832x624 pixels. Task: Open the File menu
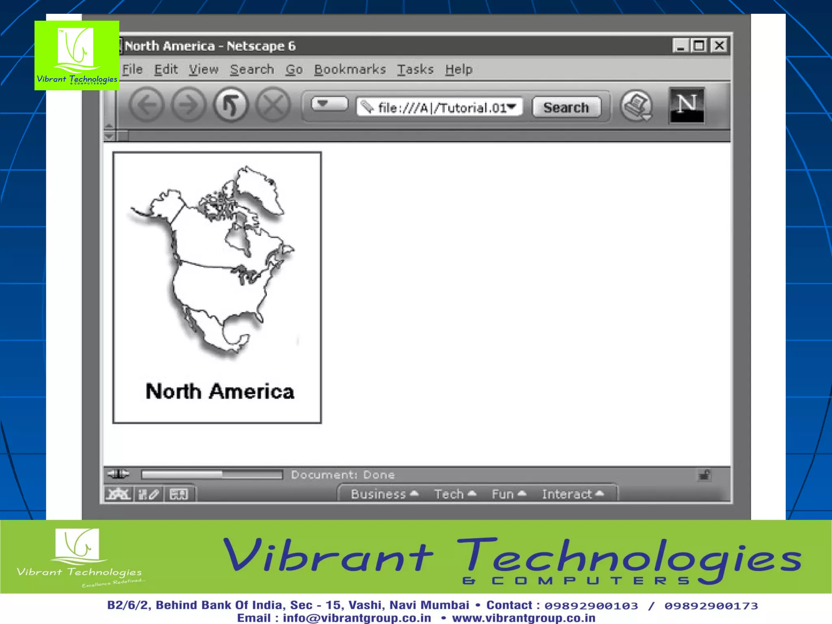132,69
